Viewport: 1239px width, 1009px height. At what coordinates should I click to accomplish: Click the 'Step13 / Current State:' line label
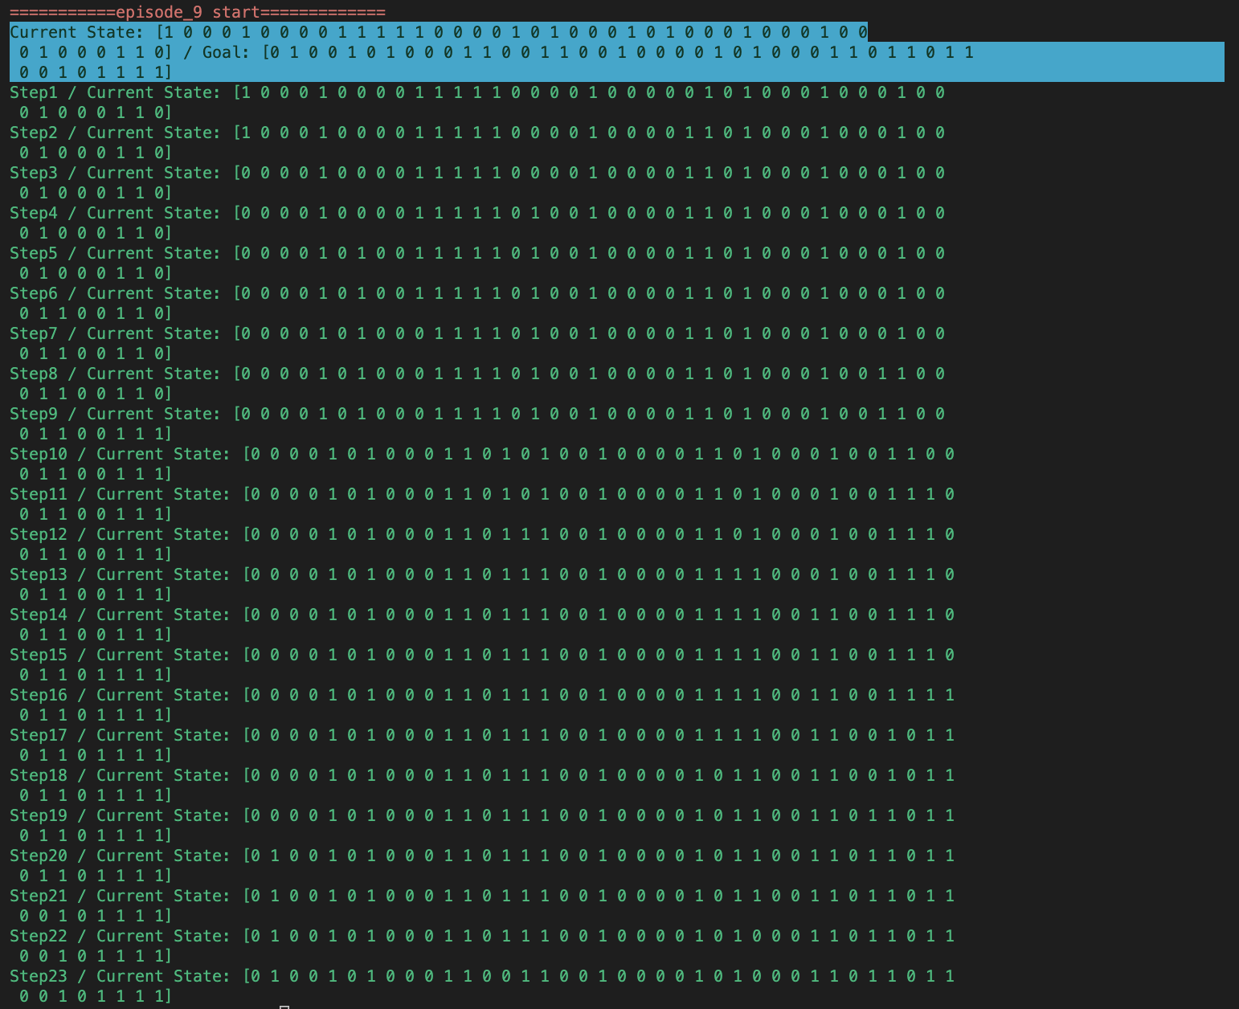[x=120, y=574]
